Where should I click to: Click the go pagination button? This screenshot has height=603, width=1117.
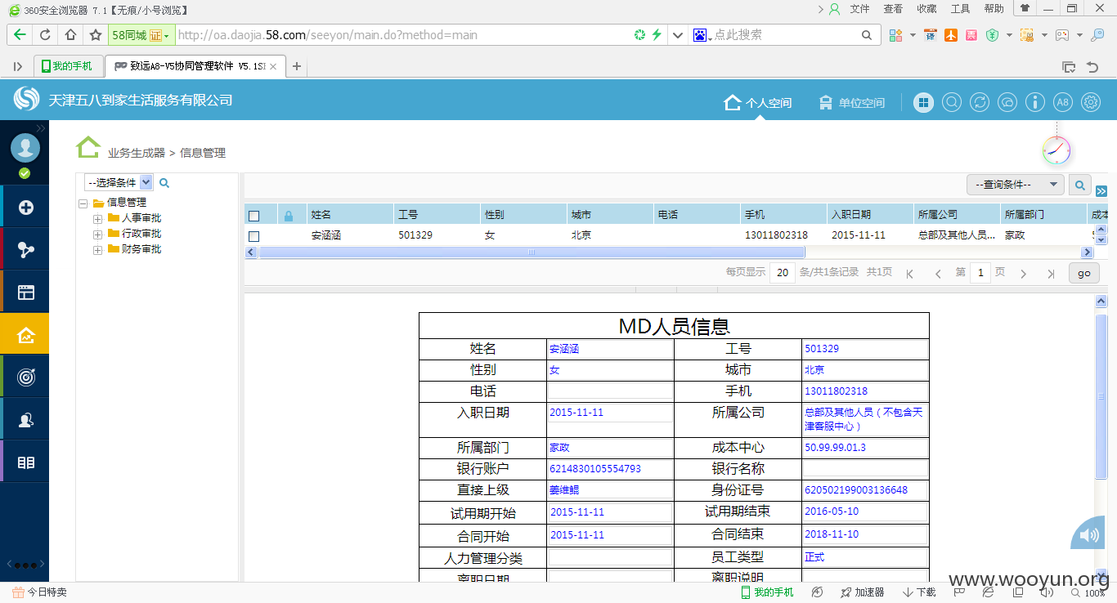(x=1084, y=273)
